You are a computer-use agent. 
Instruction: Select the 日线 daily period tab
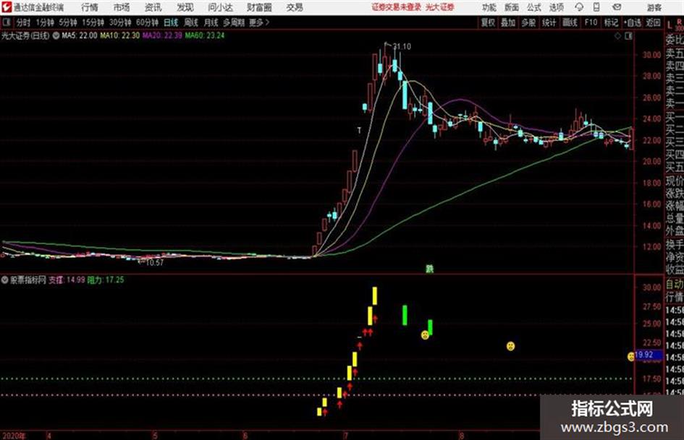coord(171,22)
